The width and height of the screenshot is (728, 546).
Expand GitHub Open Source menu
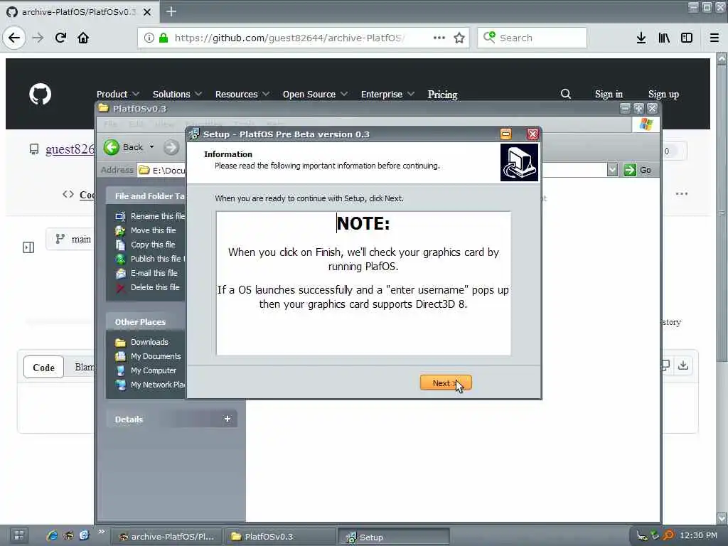(x=315, y=95)
